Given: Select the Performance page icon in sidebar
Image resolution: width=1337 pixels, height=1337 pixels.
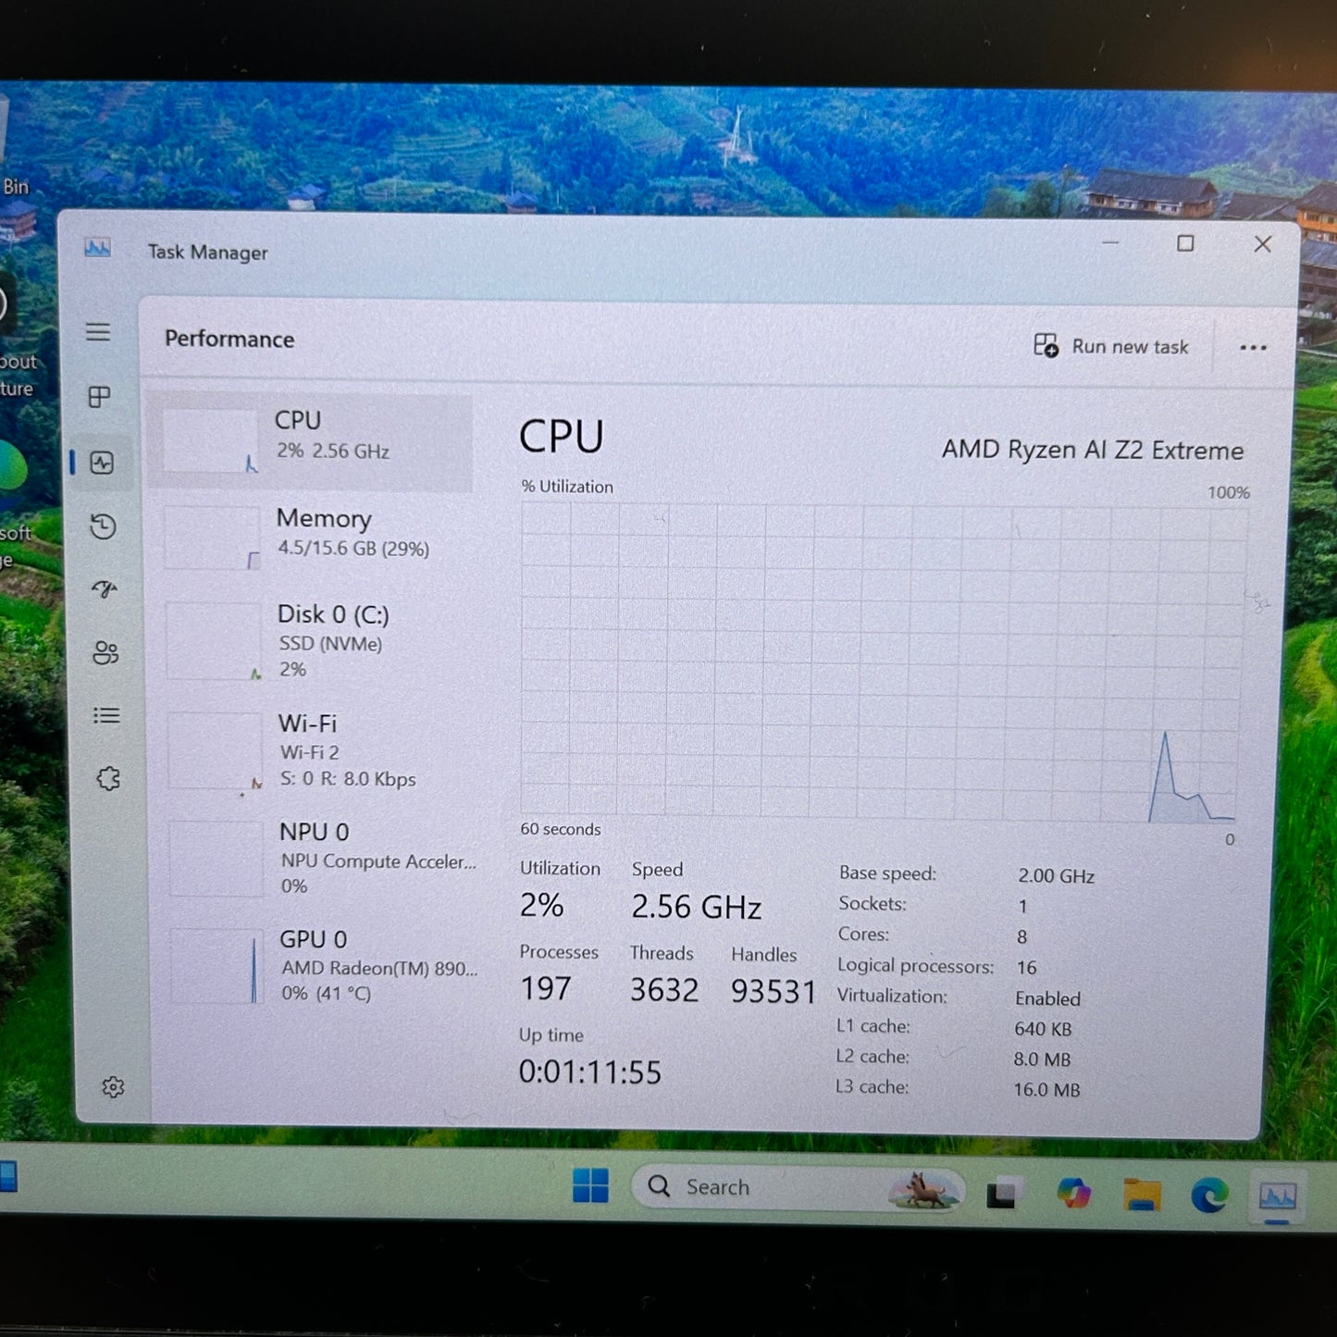Looking at the screenshot, I should [102, 463].
